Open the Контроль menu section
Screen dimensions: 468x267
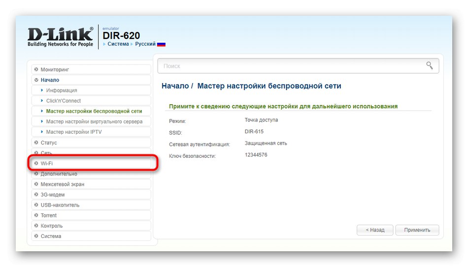(x=91, y=226)
